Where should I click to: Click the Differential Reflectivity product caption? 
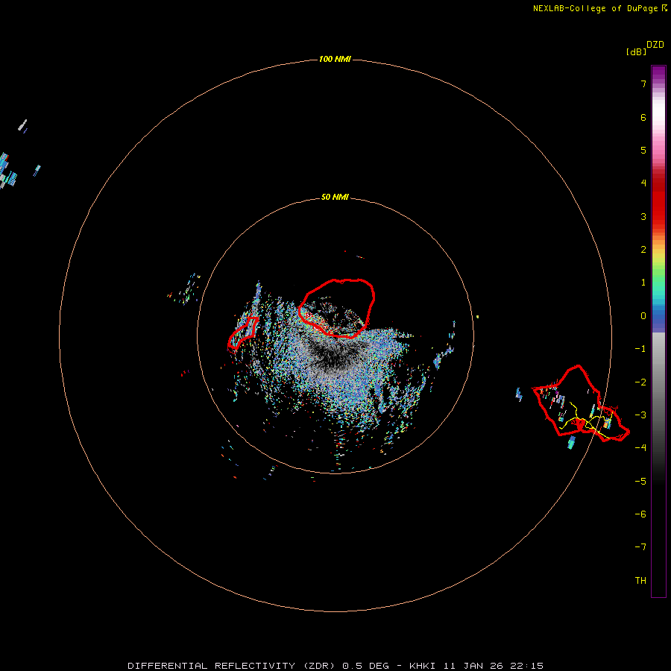335,666
